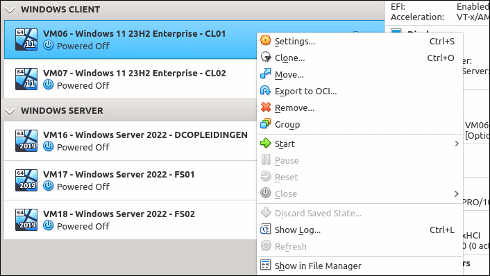Screen dimensions: 490x276
Task: Click the Pause bars icon
Action: [x=266, y=159]
